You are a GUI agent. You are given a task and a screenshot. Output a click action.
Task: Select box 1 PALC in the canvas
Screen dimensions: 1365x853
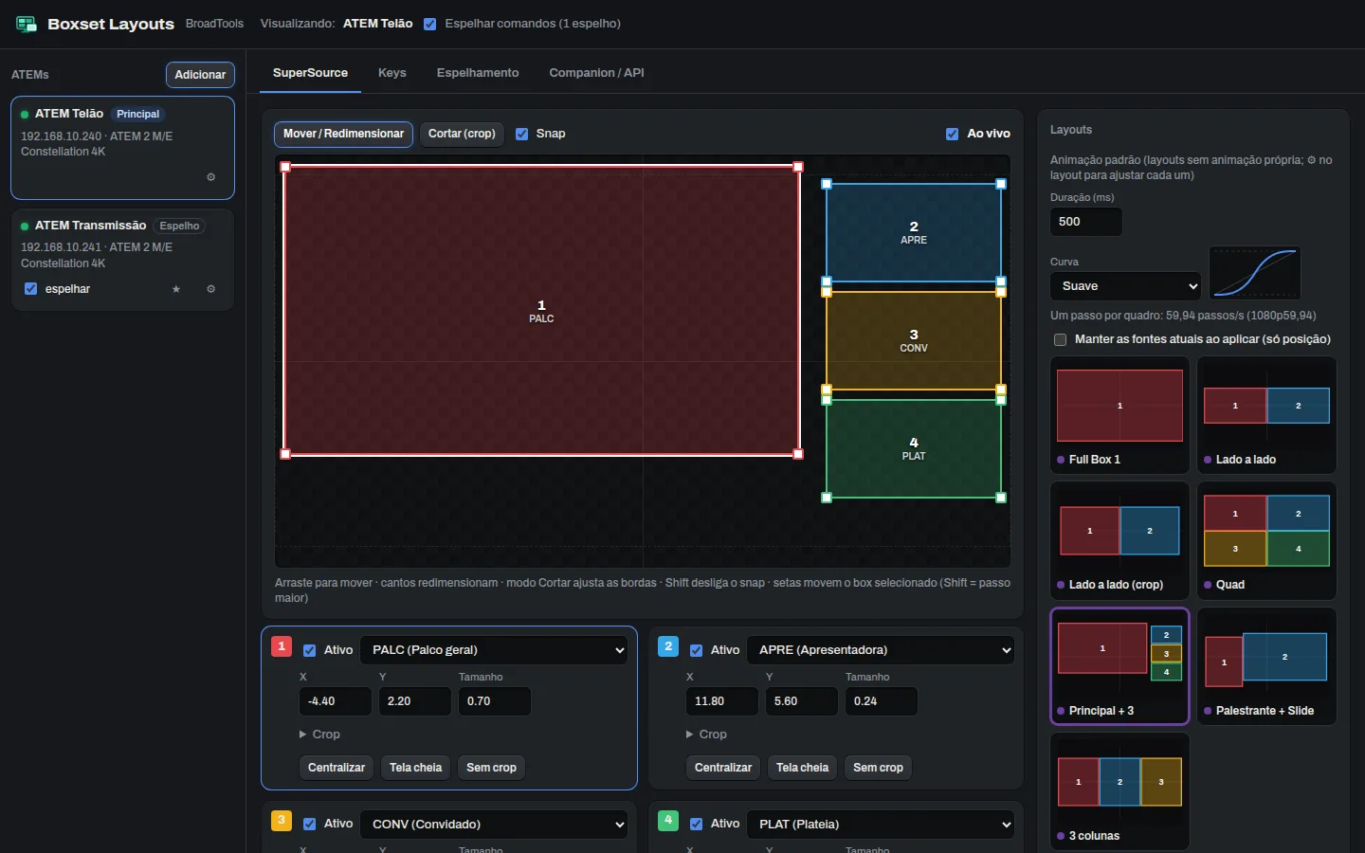pyautogui.click(x=541, y=311)
